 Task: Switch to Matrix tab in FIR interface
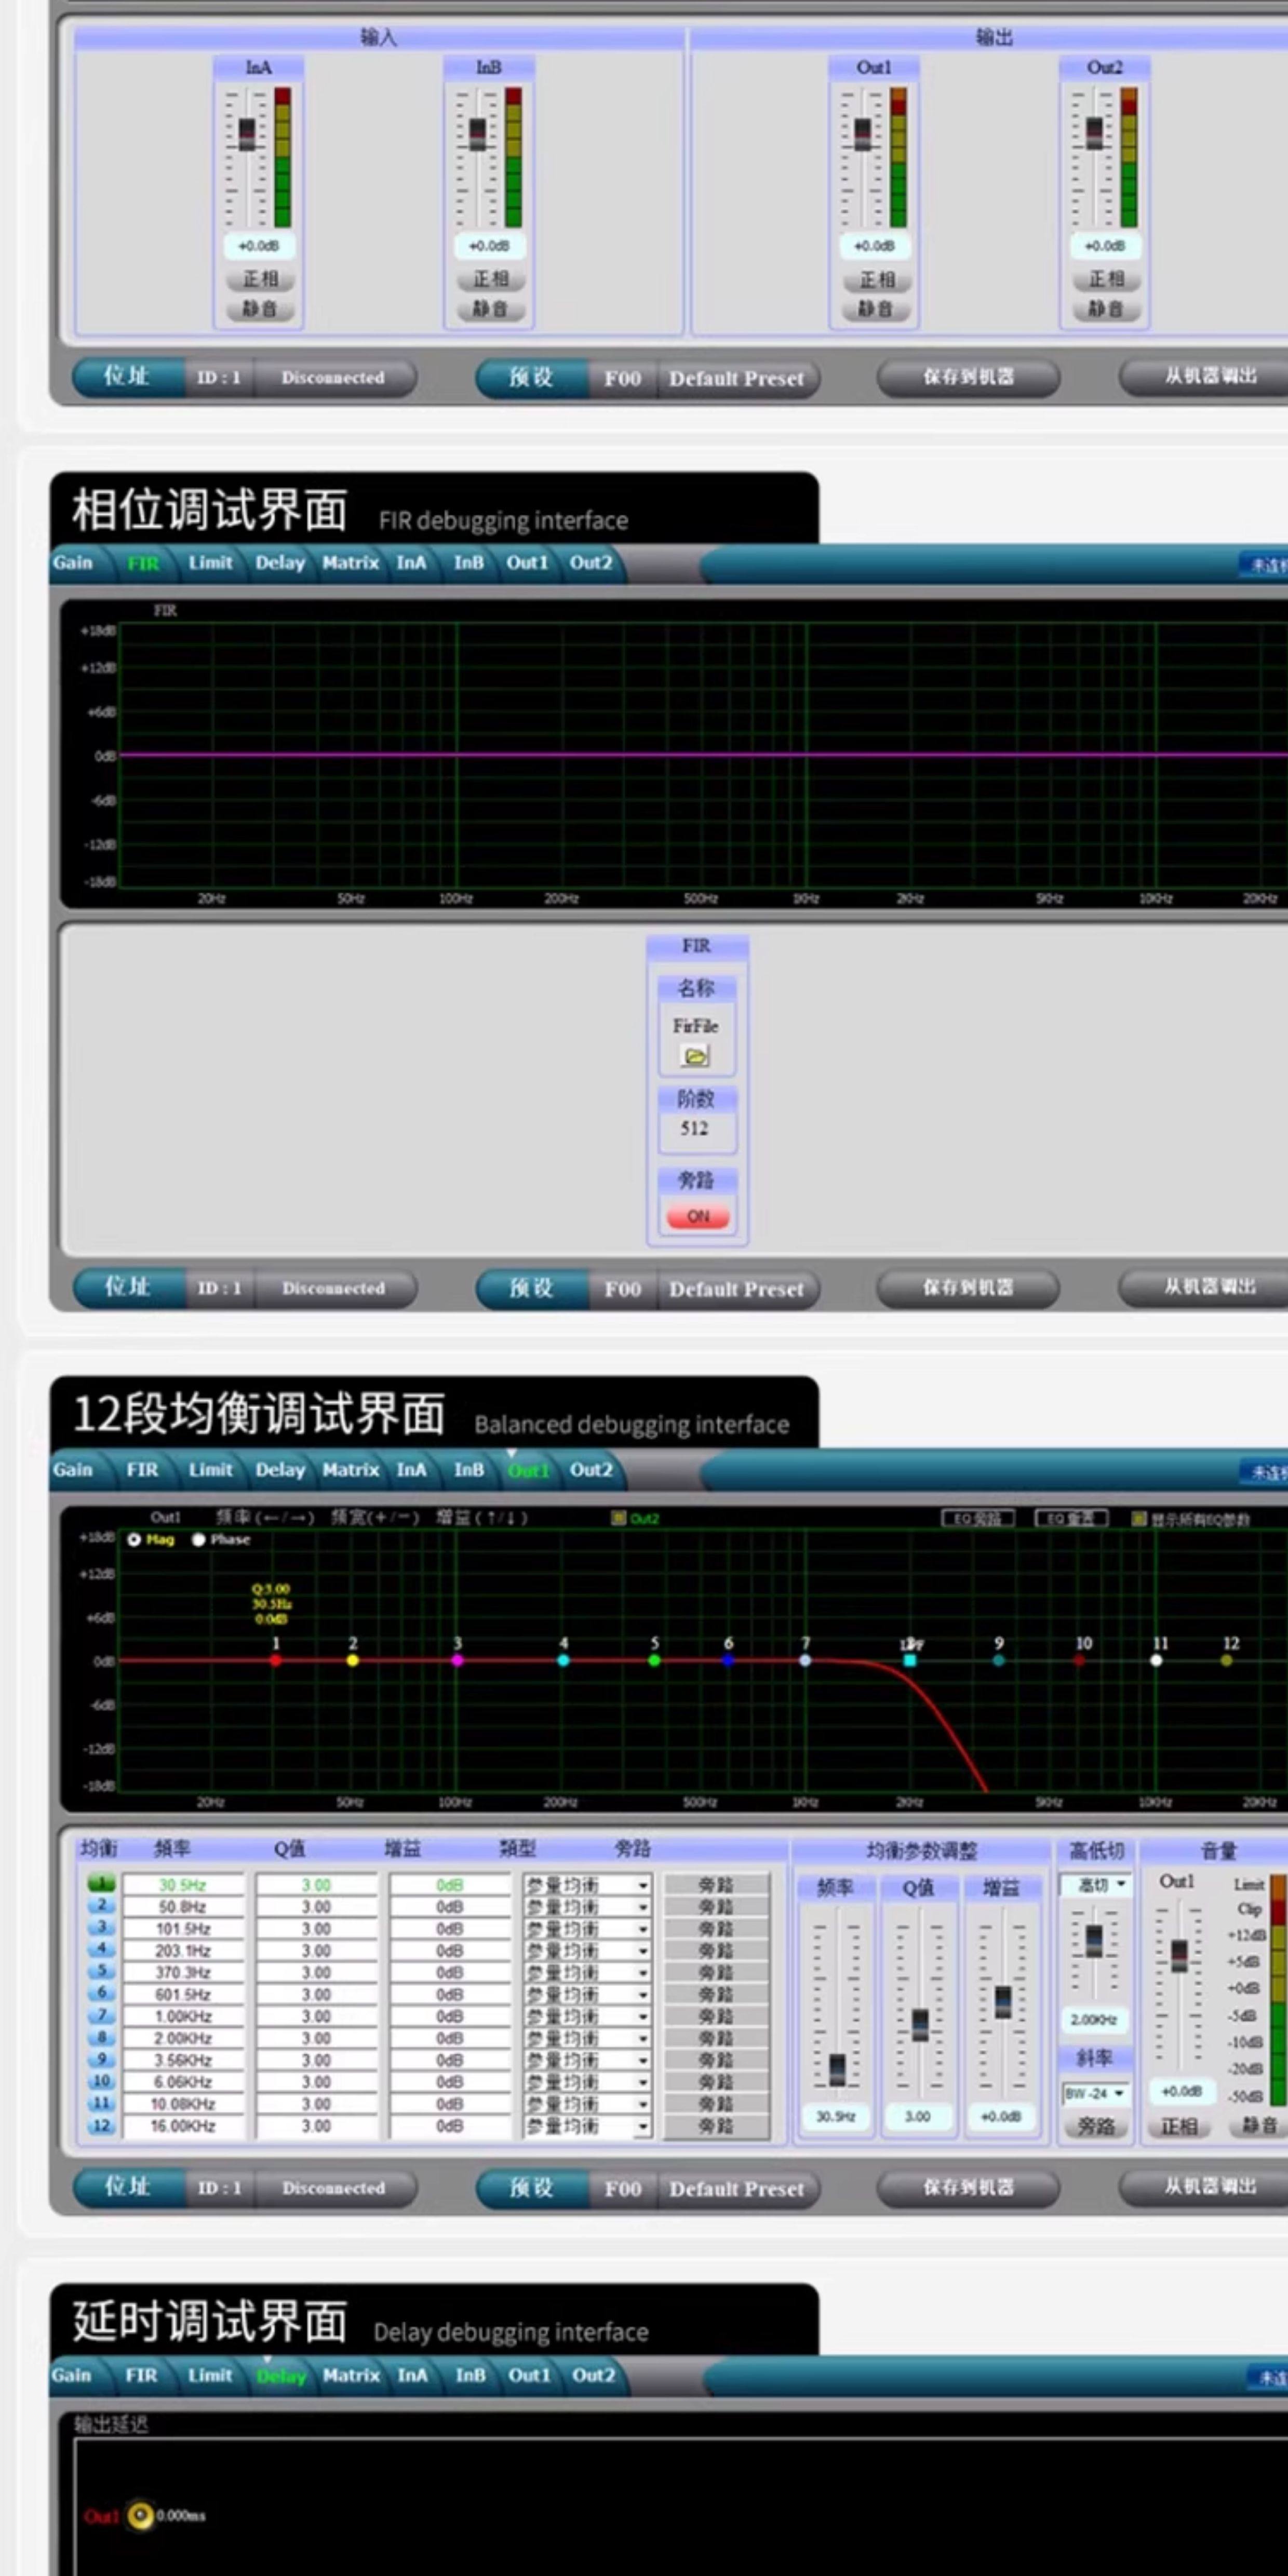pos(350,563)
